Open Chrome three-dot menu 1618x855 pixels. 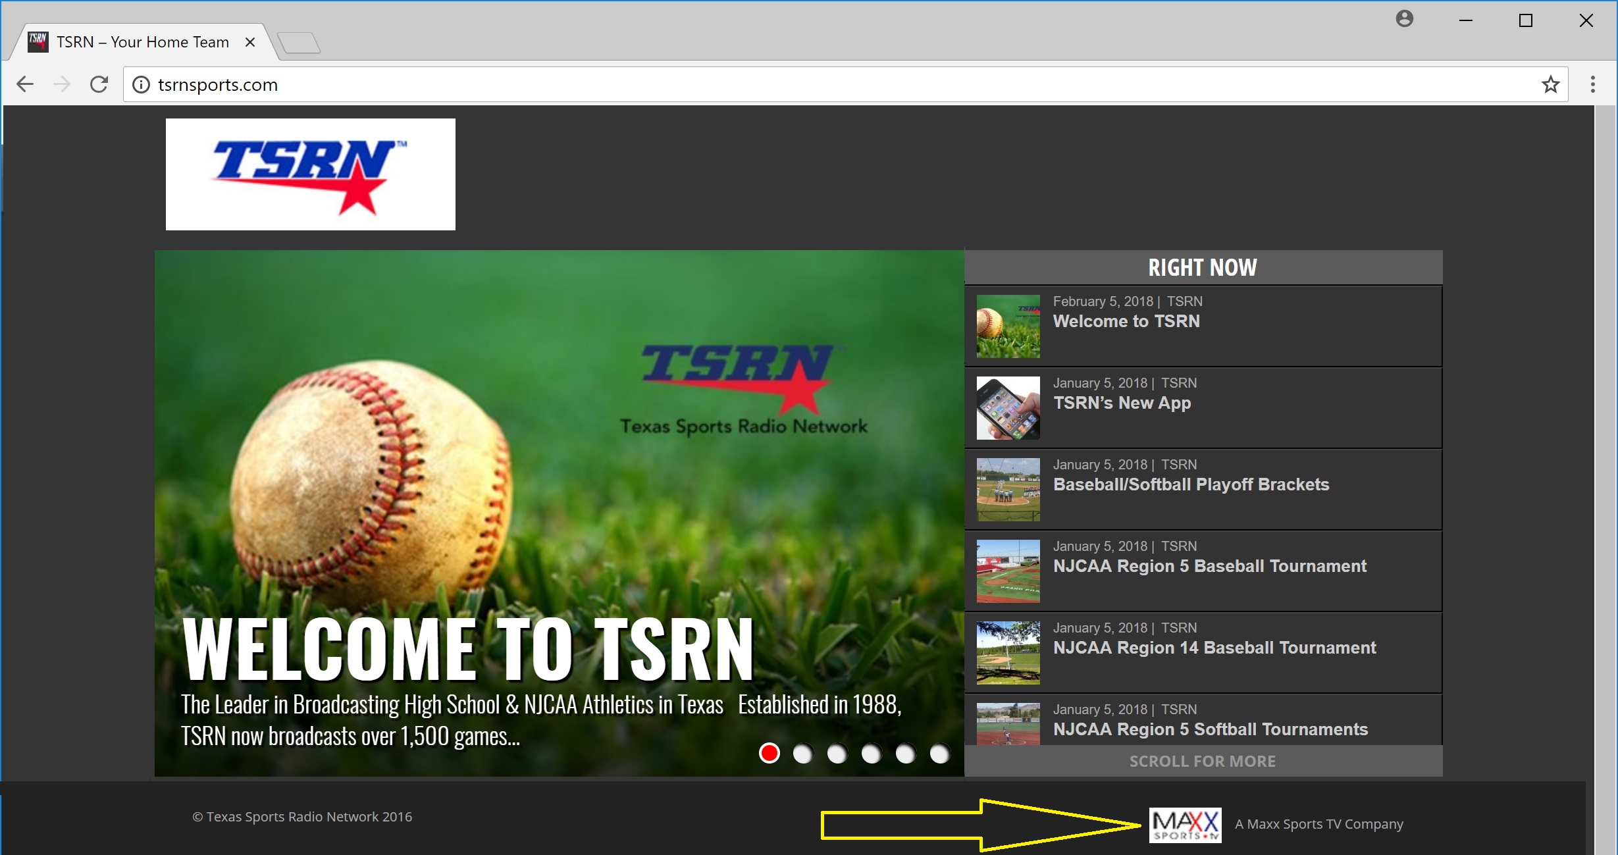click(1592, 84)
